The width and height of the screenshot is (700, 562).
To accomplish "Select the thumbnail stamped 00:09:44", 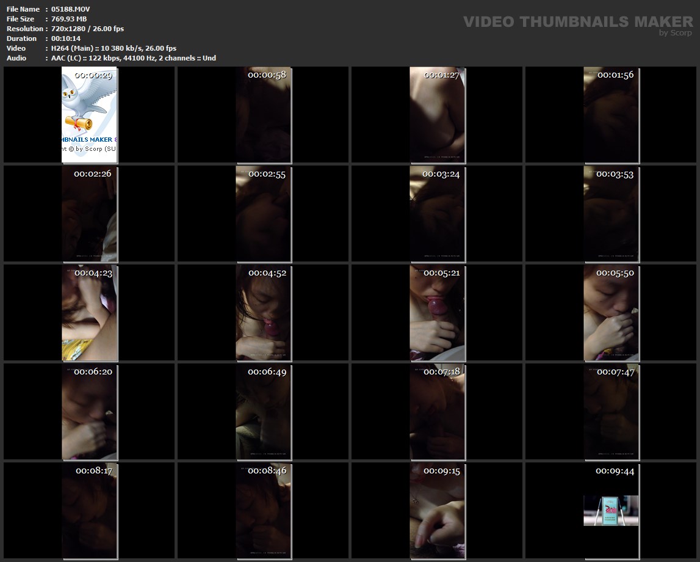I will pyautogui.click(x=611, y=511).
